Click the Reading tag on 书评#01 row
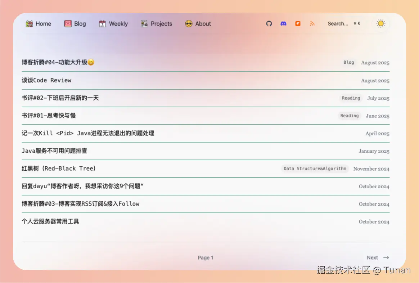The image size is (419, 283). [350, 116]
